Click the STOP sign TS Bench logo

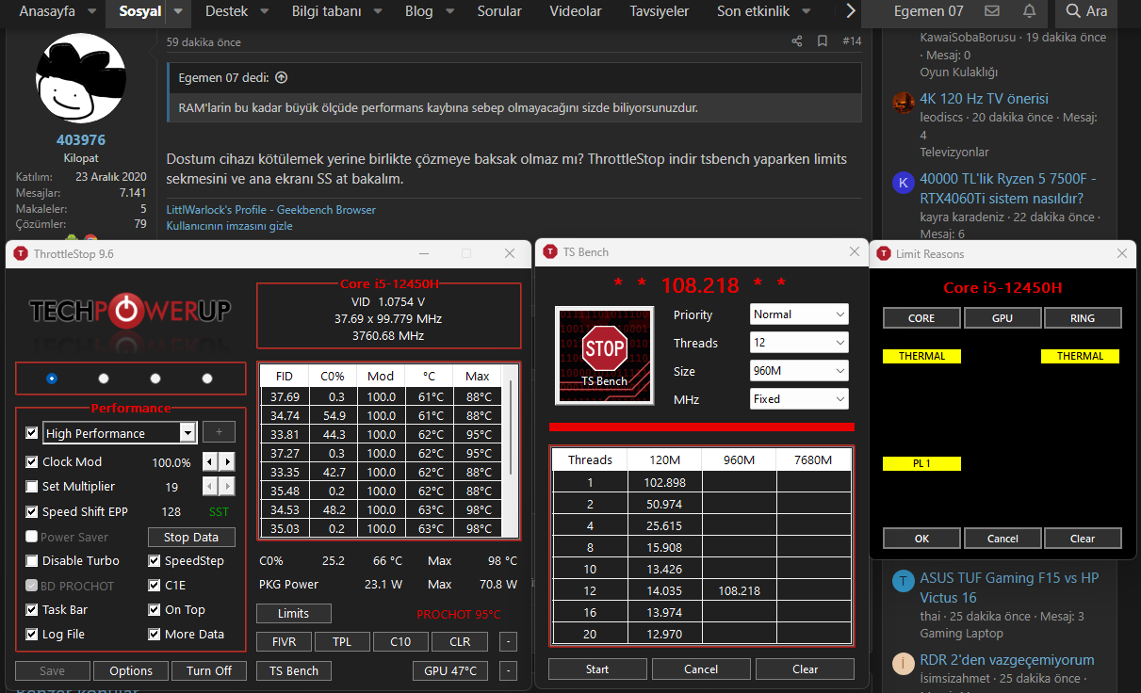[604, 356]
